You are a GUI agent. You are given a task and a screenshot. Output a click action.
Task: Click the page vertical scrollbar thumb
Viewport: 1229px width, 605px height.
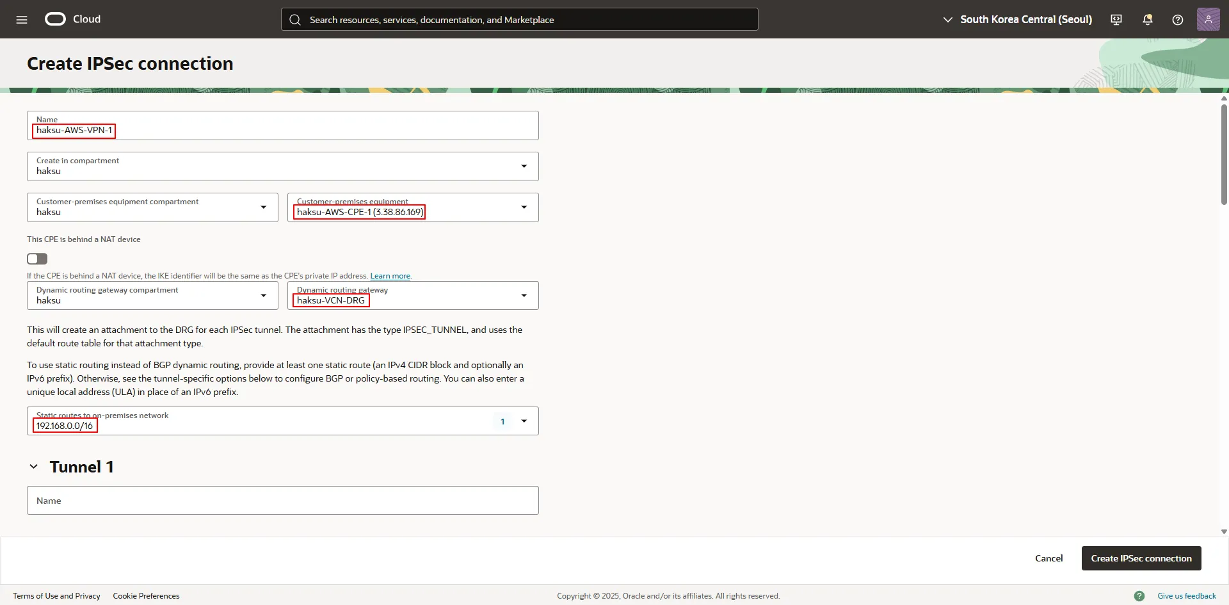pos(1224,154)
